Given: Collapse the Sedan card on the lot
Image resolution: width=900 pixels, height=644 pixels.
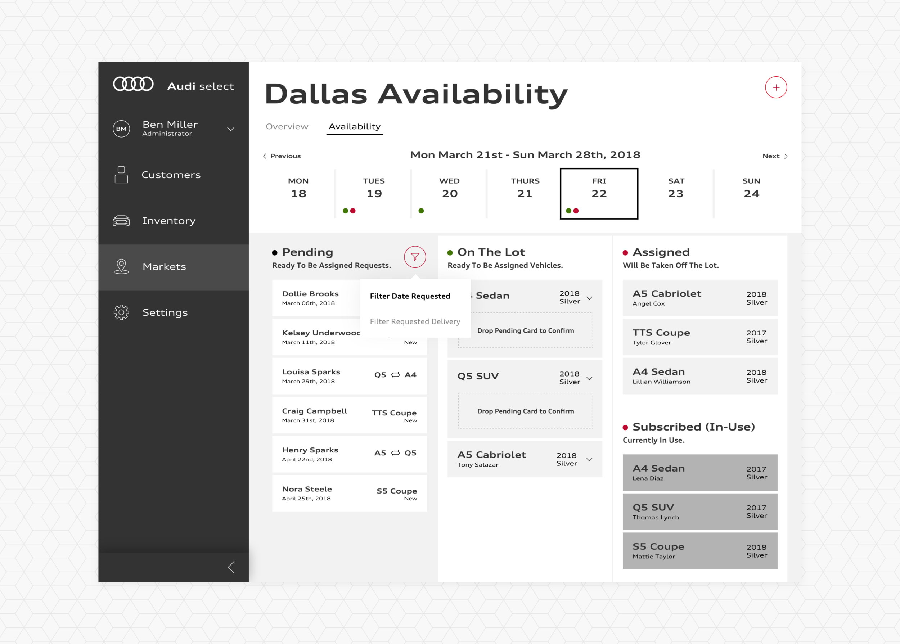Looking at the screenshot, I should 590,298.
